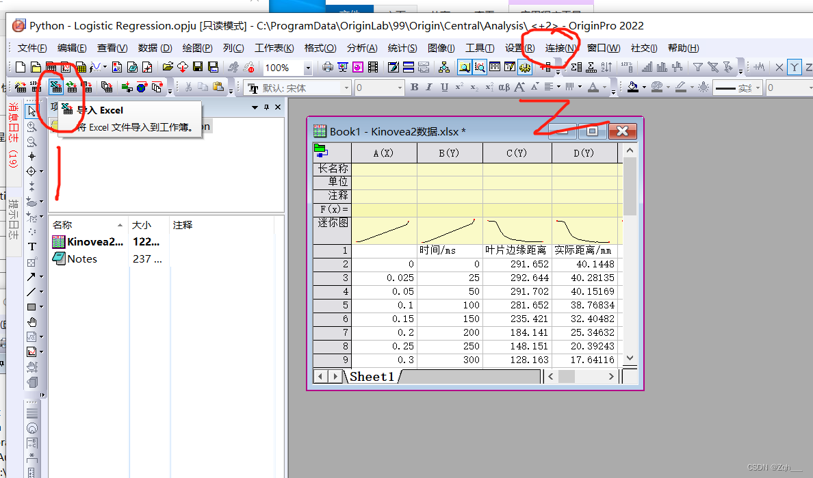Toggle underline formatting
Screen dimensions: 813x478
coord(444,87)
